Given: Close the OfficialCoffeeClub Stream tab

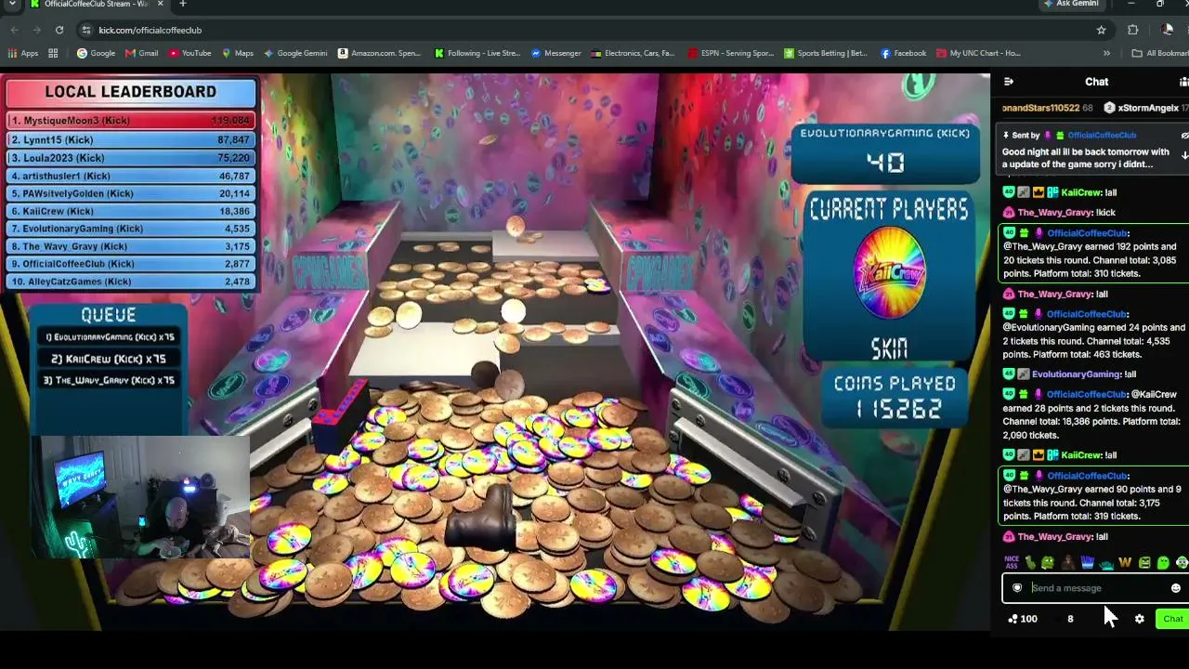Looking at the screenshot, I should 160,5.
